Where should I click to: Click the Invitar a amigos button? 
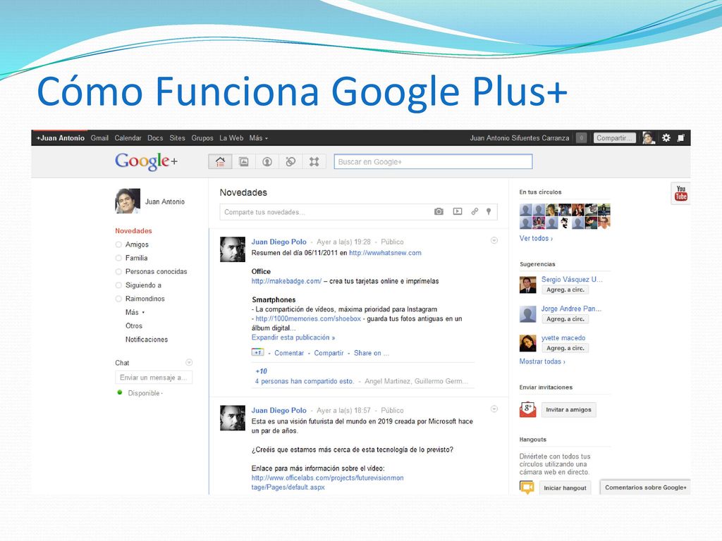569,409
